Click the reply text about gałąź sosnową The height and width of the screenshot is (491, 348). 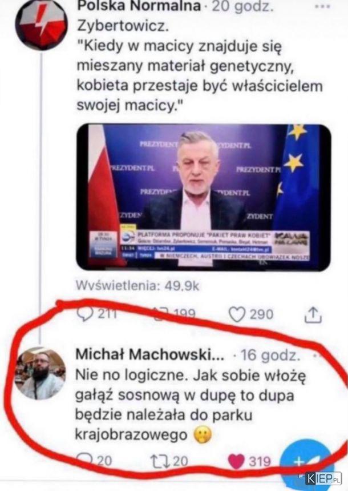click(x=191, y=405)
